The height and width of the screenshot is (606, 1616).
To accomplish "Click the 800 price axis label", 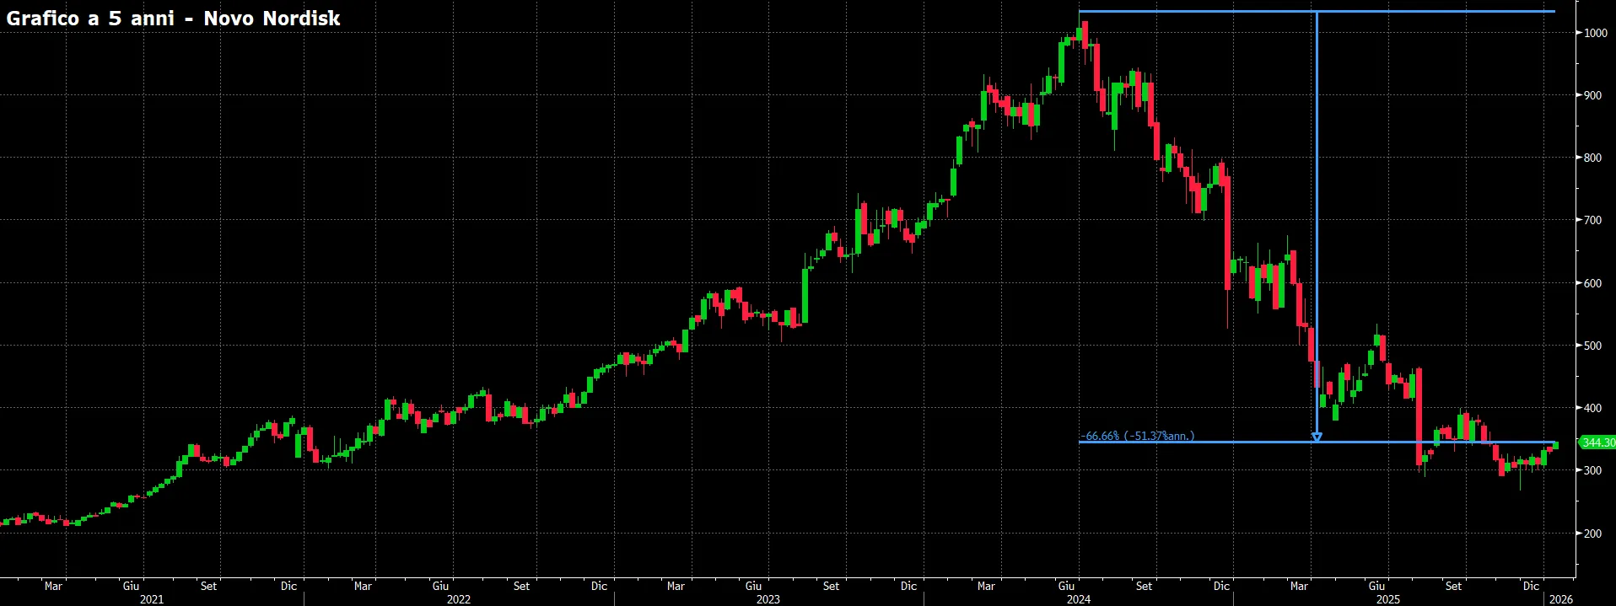I will click(x=1592, y=158).
